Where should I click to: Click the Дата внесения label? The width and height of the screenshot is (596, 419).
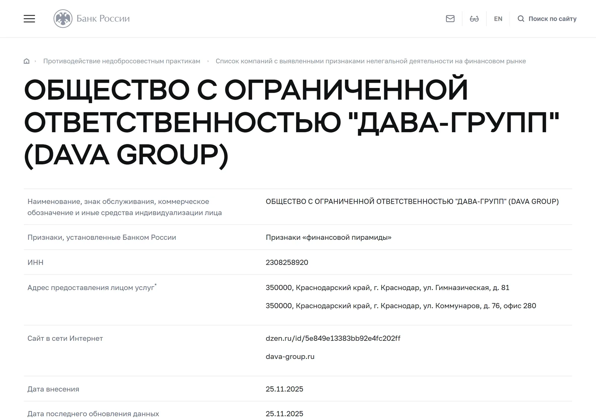[x=53, y=389]
